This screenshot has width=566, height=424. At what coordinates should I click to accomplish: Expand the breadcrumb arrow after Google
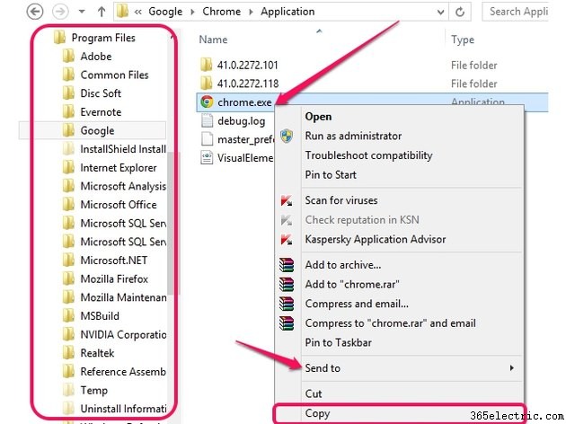coord(192,12)
